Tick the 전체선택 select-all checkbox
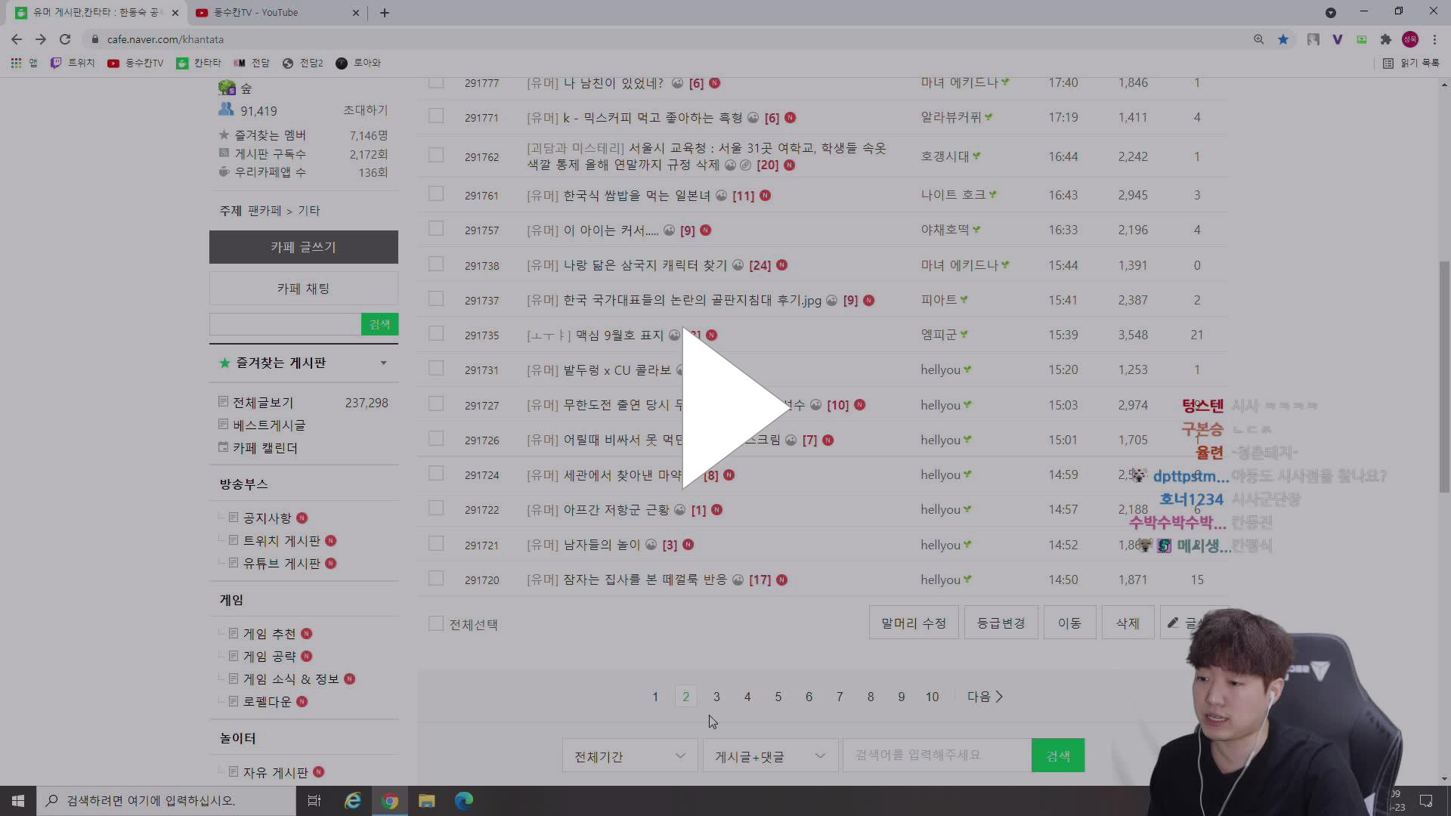The image size is (1451, 816). point(436,623)
